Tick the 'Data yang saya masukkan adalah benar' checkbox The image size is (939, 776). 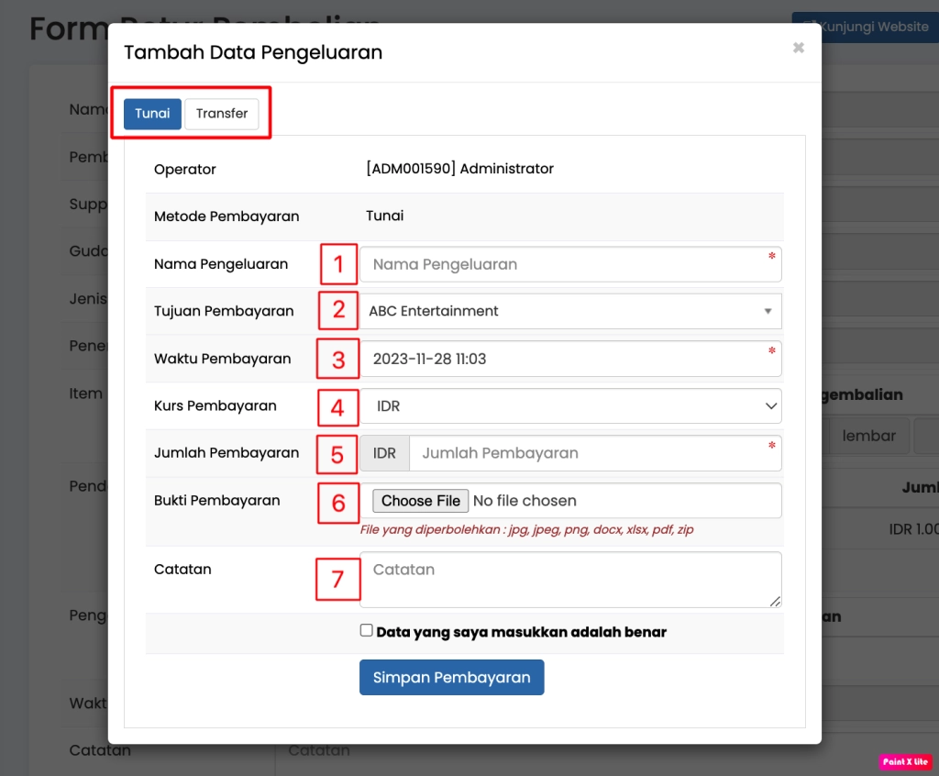click(x=367, y=631)
